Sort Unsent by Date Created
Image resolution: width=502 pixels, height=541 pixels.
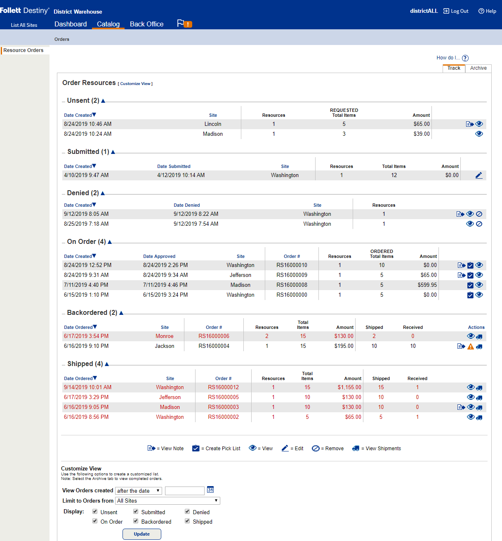pyautogui.click(x=80, y=115)
